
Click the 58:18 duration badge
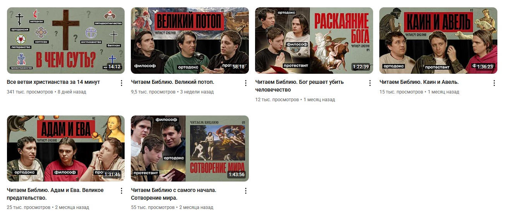point(239,67)
